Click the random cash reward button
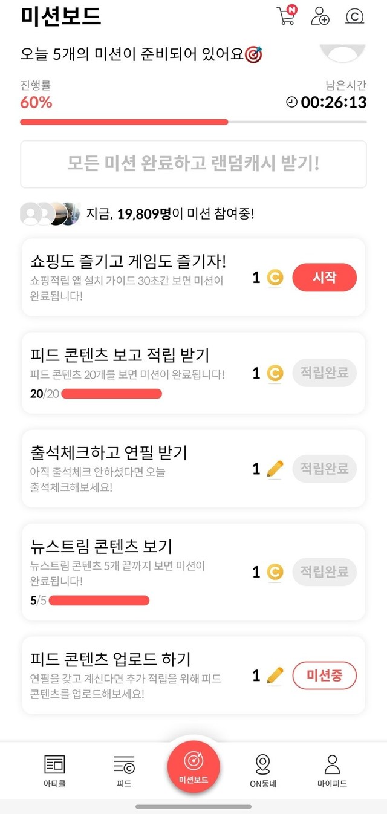 193,164
